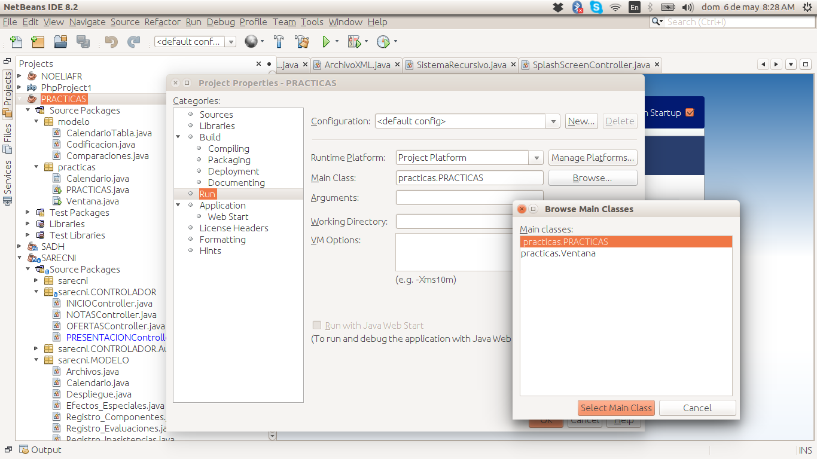The height and width of the screenshot is (459, 817).
Task: Click scroll documents right arrow in tab bar
Action: (x=776, y=65)
